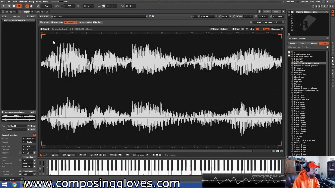Open the Options menu
Screen dimensions: 335x188
pyautogui.click(x=23, y=2)
